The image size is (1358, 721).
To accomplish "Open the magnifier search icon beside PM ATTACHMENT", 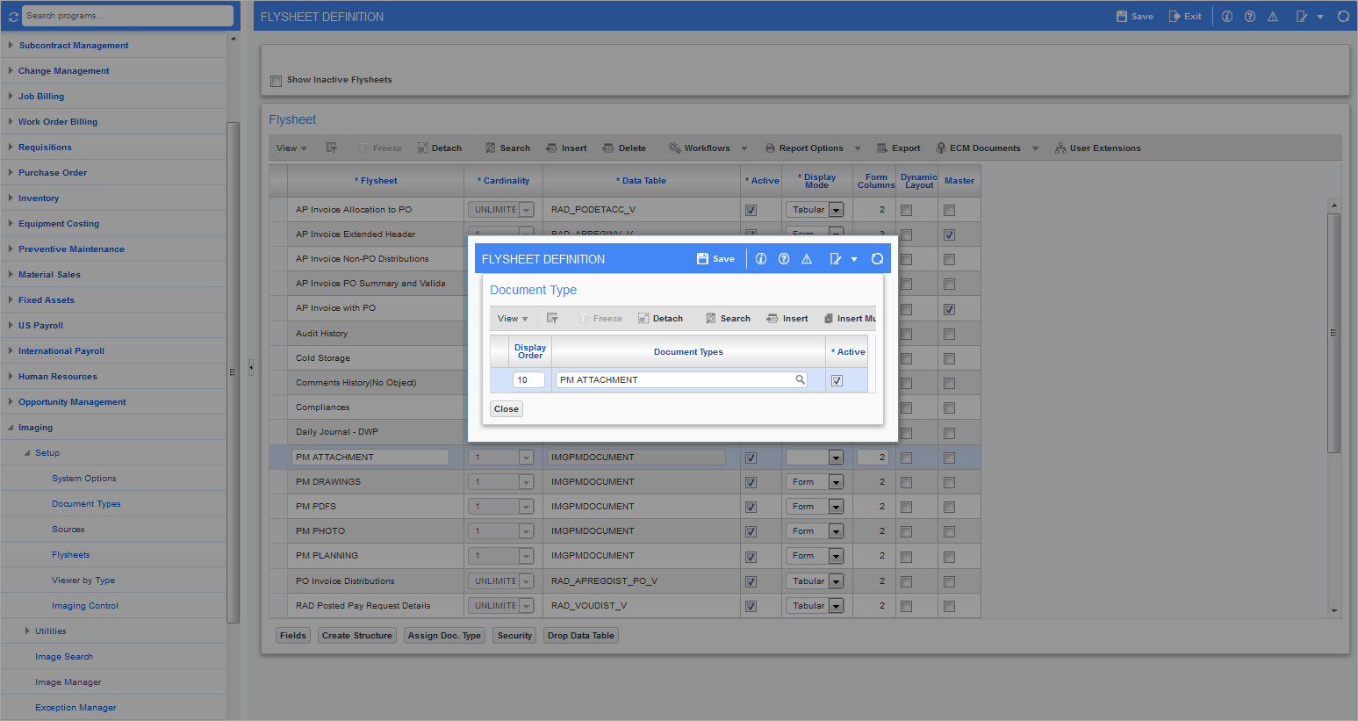I will [799, 379].
